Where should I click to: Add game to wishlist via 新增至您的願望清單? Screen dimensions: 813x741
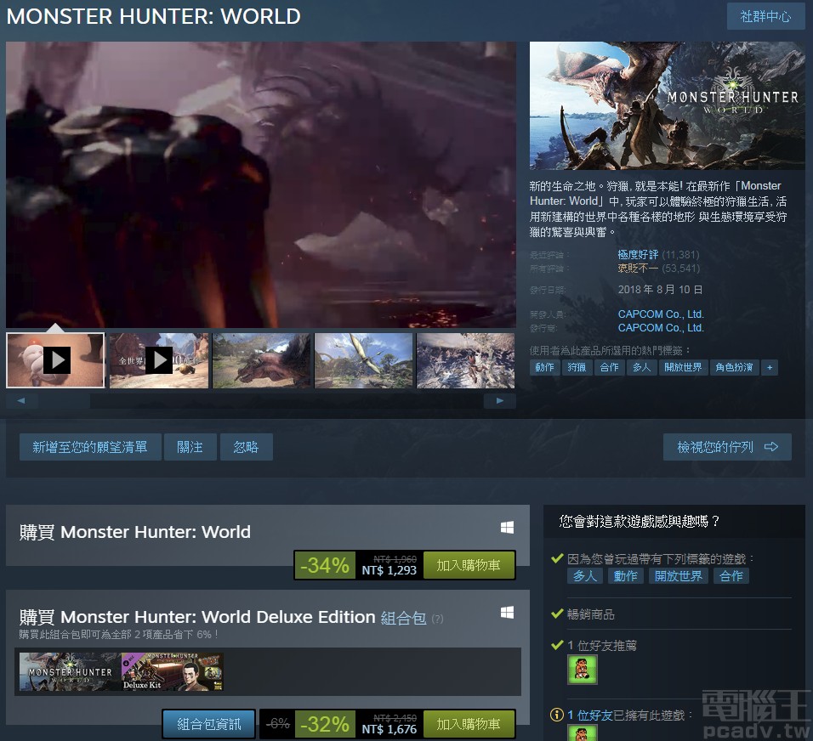(x=89, y=446)
